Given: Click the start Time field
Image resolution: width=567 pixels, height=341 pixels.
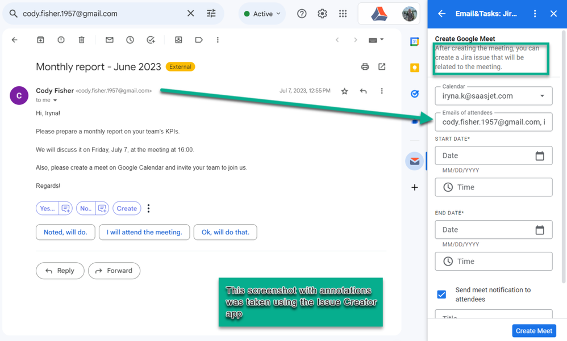Looking at the screenshot, I should tap(494, 187).
